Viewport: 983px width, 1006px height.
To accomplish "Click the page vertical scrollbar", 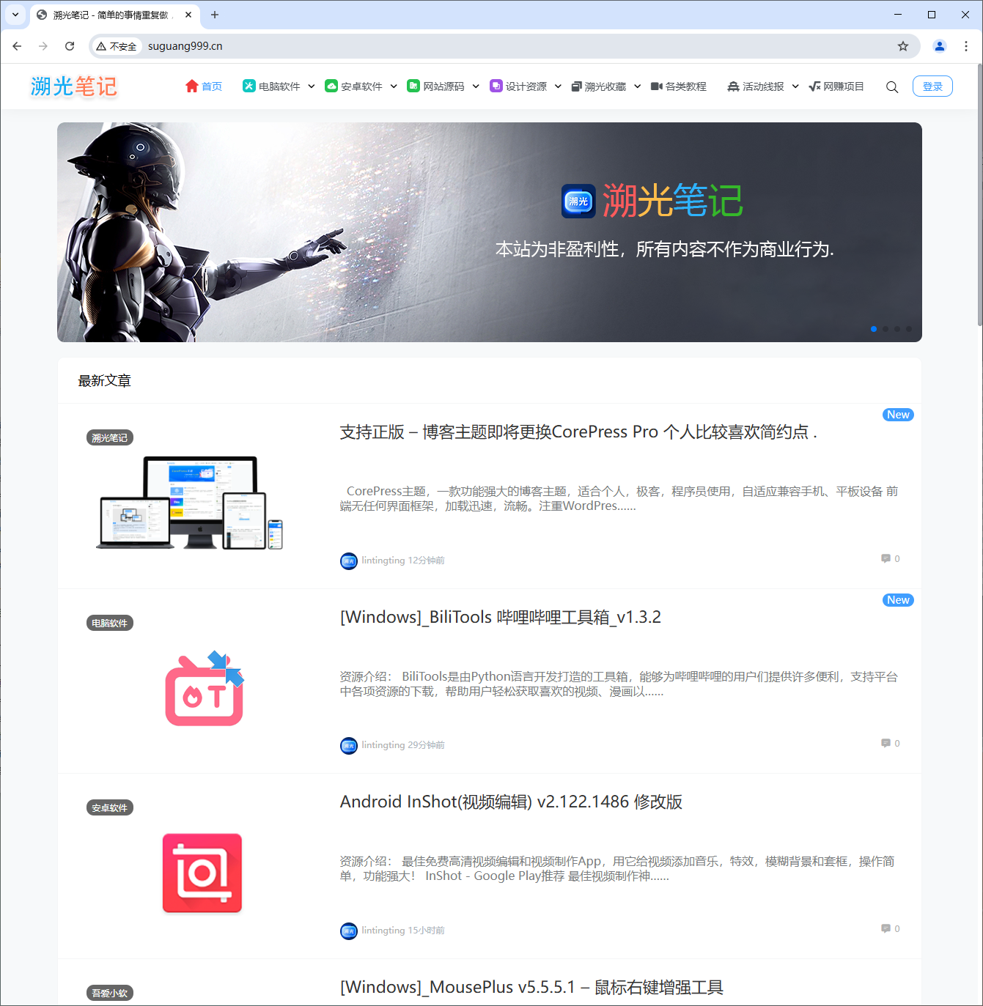I will [x=979, y=196].
